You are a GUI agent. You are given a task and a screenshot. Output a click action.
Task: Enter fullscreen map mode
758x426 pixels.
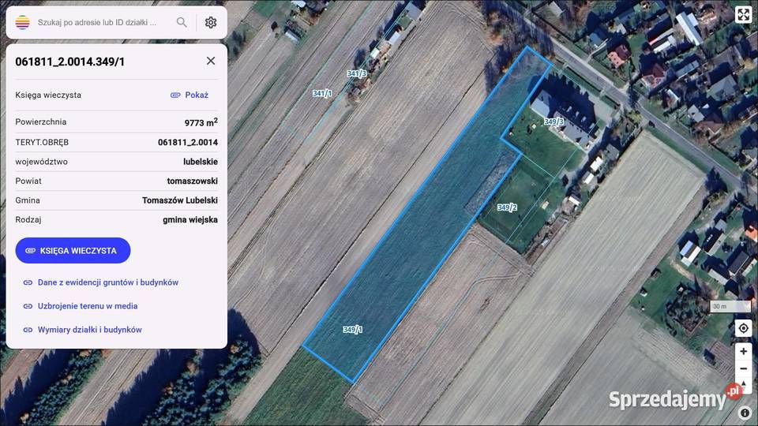coord(743,14)
